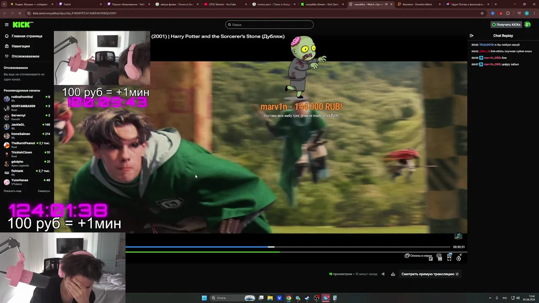Click the gdolphn channel avatar

(7, 163)
